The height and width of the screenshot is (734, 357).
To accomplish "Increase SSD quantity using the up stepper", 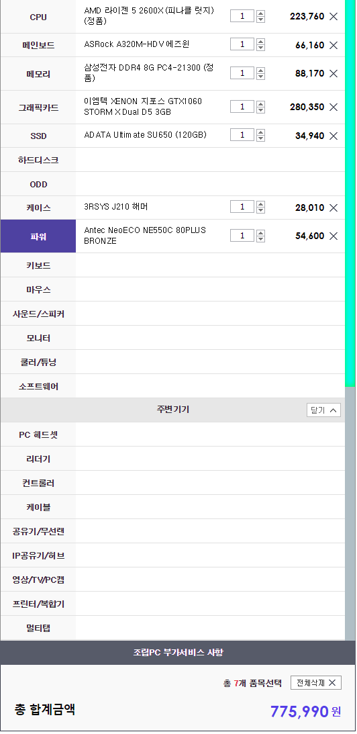I will click(x=260, y=132).
